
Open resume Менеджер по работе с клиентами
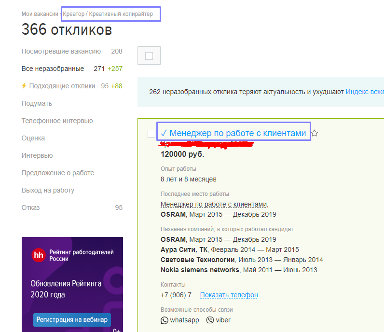(x=237, y=133)
